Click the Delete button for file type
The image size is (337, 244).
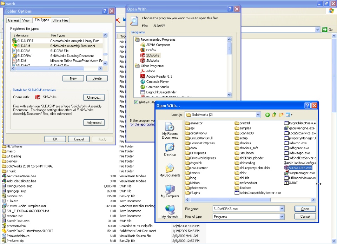(97, 79)
